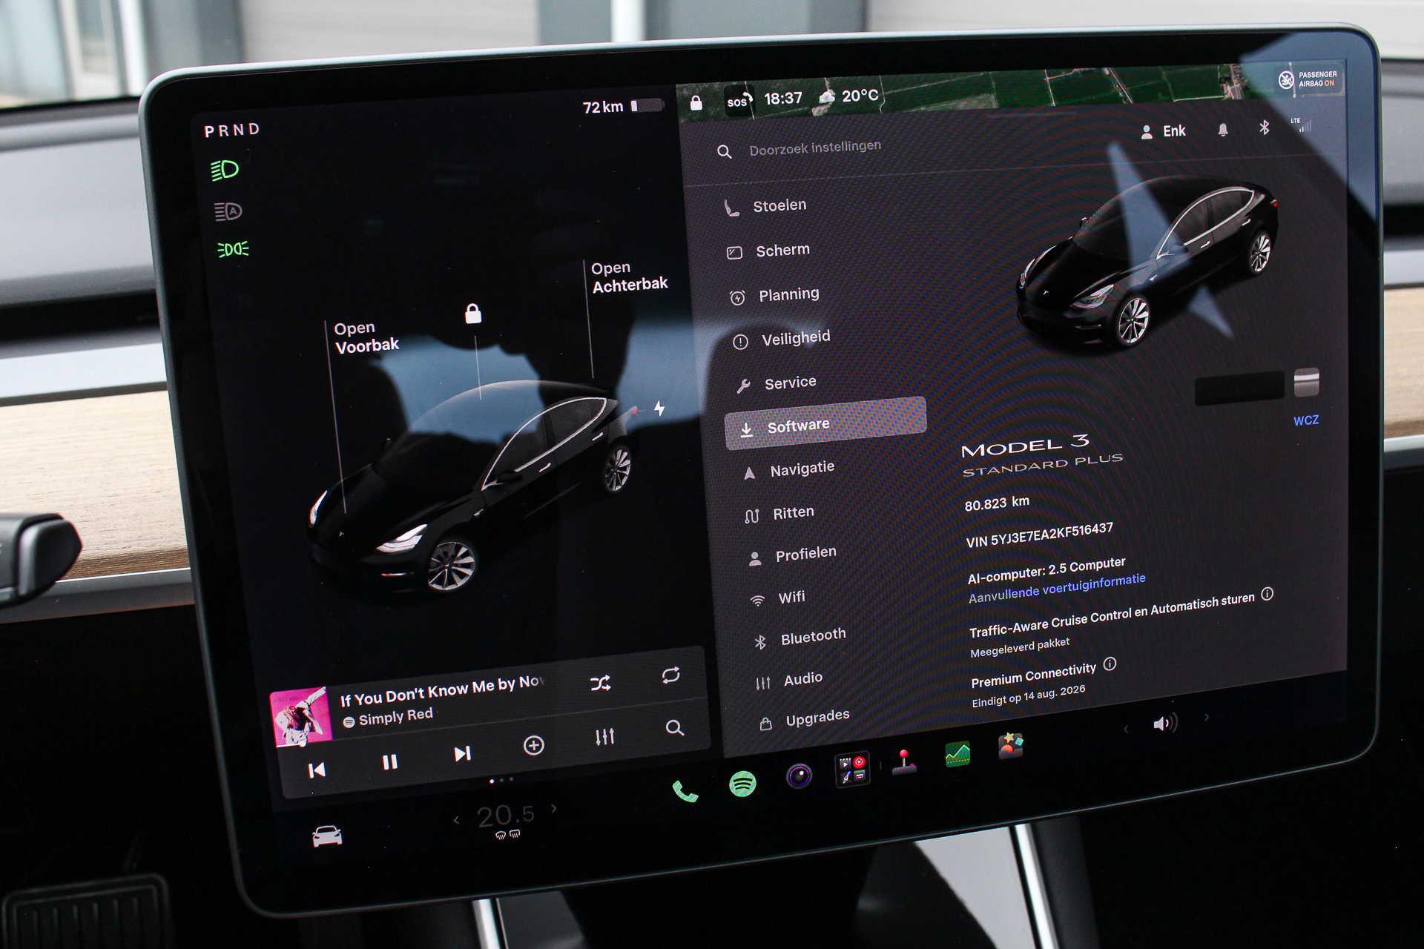Image resolution: width=1424 pixels, height=949 pixels.
Task: Lower the temperature with left chevron
Action: pos(456,820)
